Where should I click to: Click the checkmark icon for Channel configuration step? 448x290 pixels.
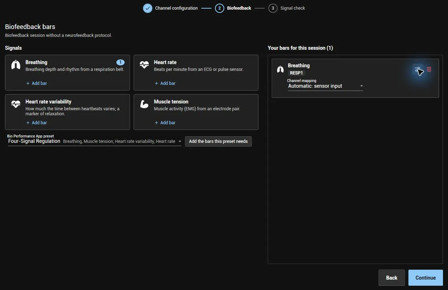(x=148, y=8)
